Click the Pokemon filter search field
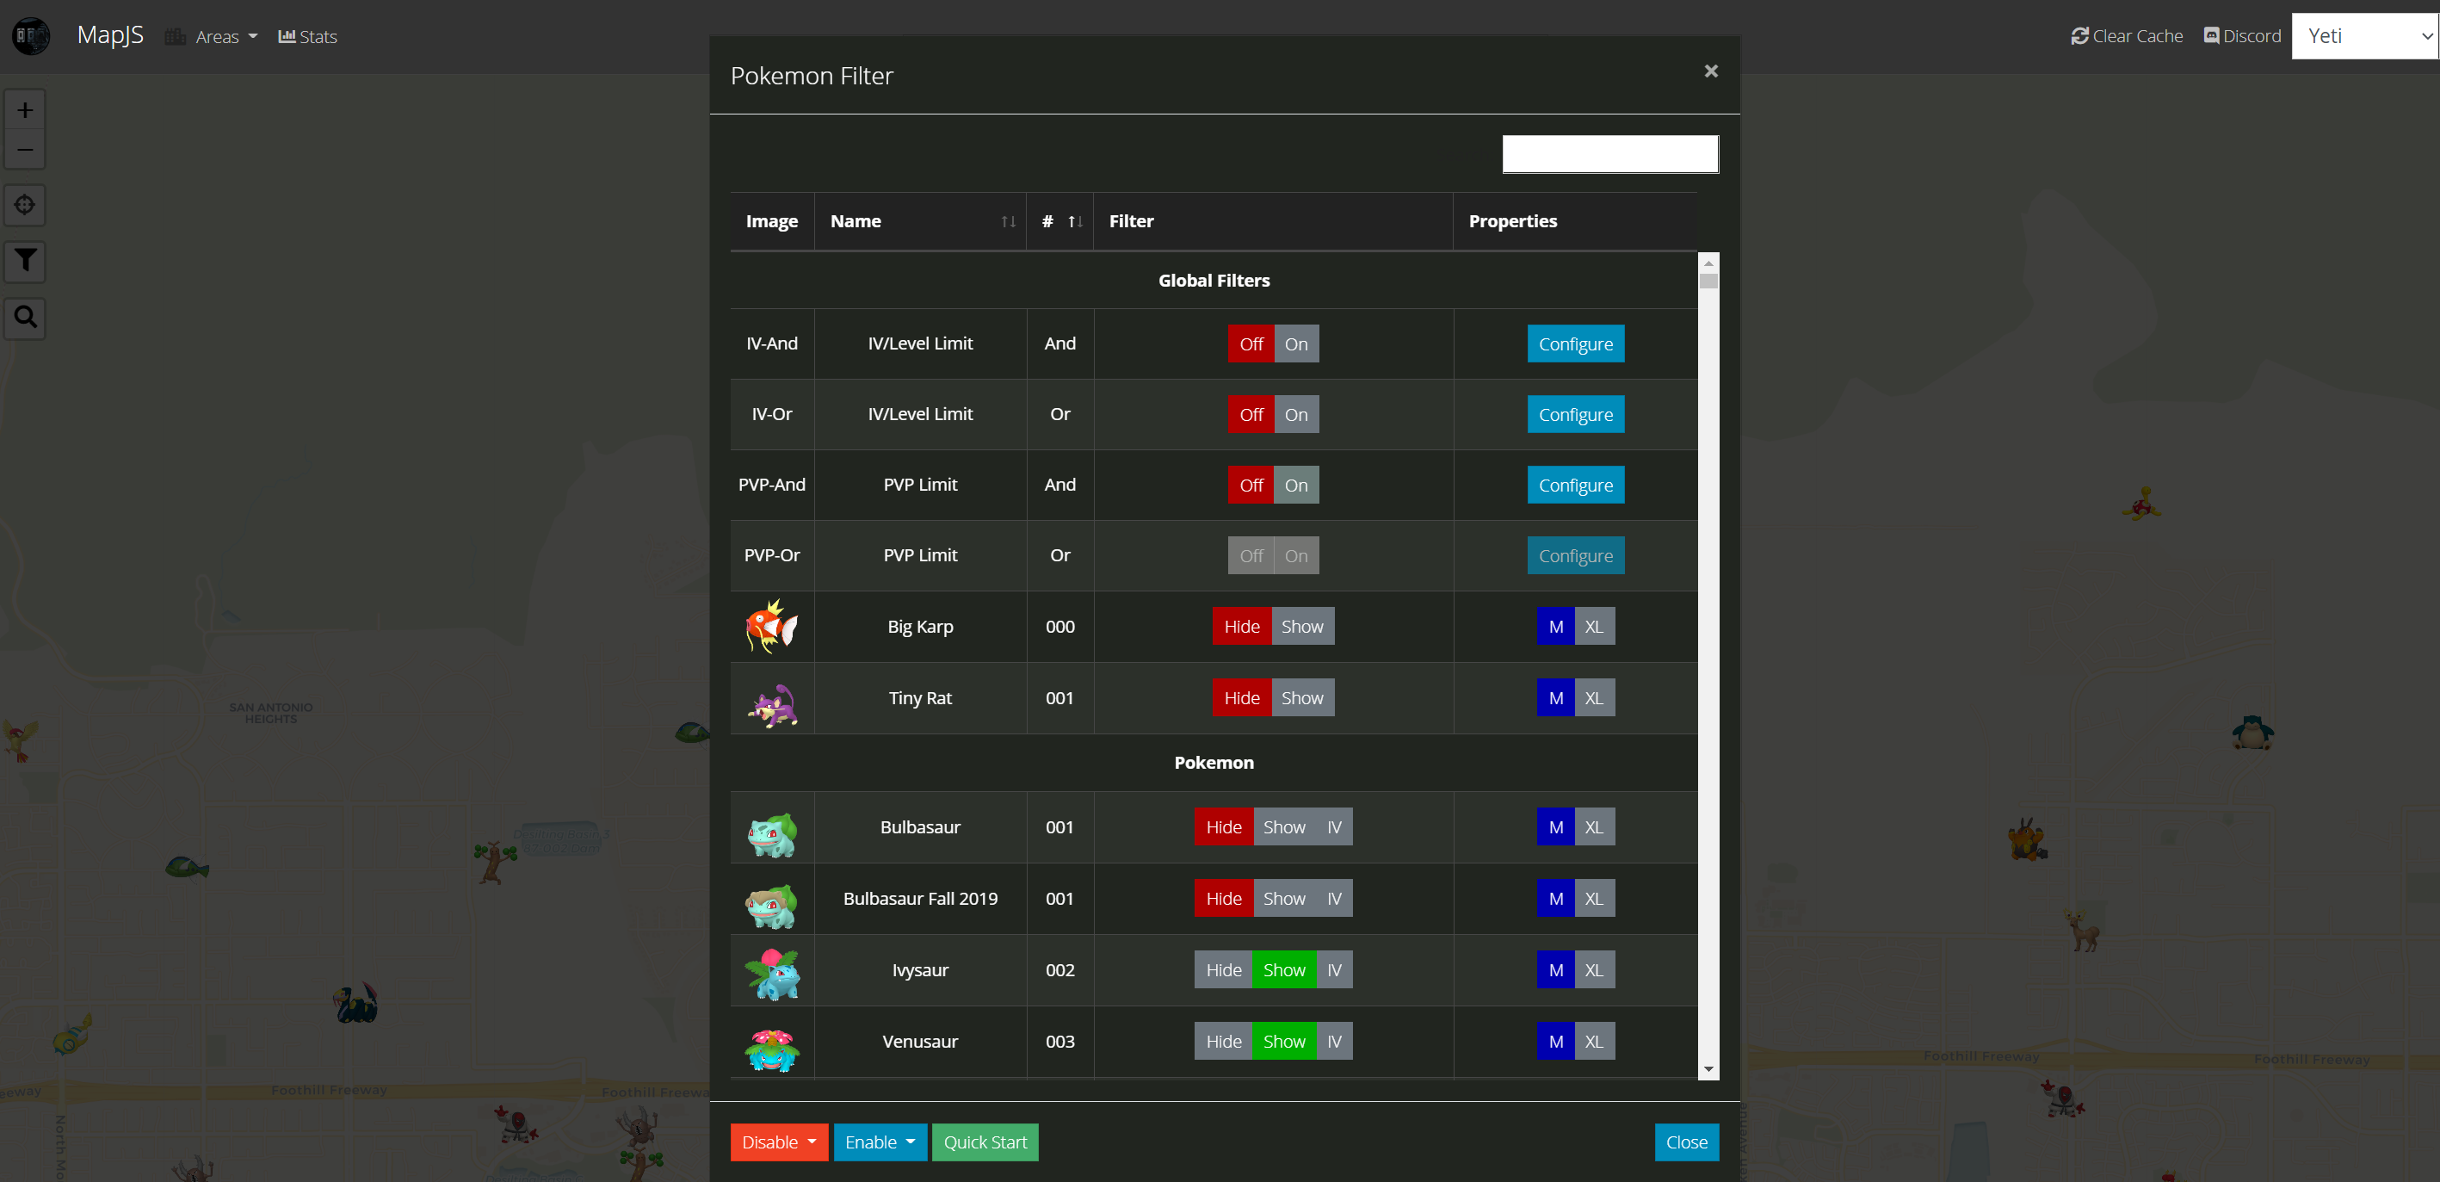 click(1609, 154)
